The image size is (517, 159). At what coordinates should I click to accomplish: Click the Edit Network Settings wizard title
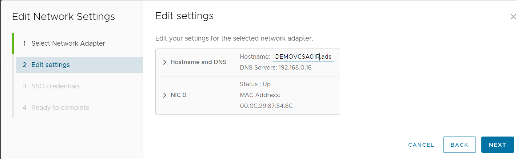[x=63, y=17]
